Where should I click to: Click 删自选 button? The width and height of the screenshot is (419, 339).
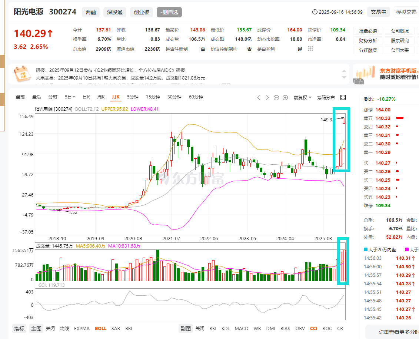tap(169, 12)
